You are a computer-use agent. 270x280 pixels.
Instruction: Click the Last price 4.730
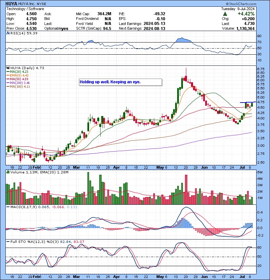[x=250, y=24]
